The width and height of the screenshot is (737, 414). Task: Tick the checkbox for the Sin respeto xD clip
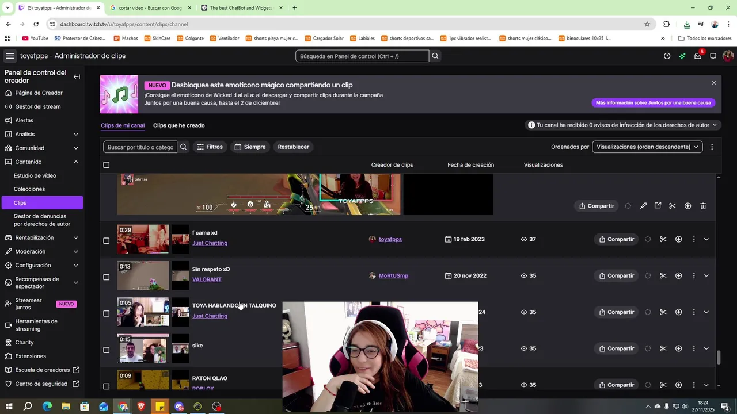pyautogui.click(x=106, y=277)
